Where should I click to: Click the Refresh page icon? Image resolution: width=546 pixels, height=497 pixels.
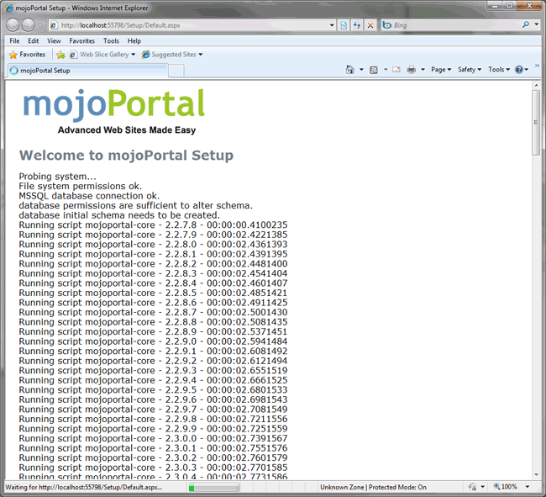[x=357, y=25]
